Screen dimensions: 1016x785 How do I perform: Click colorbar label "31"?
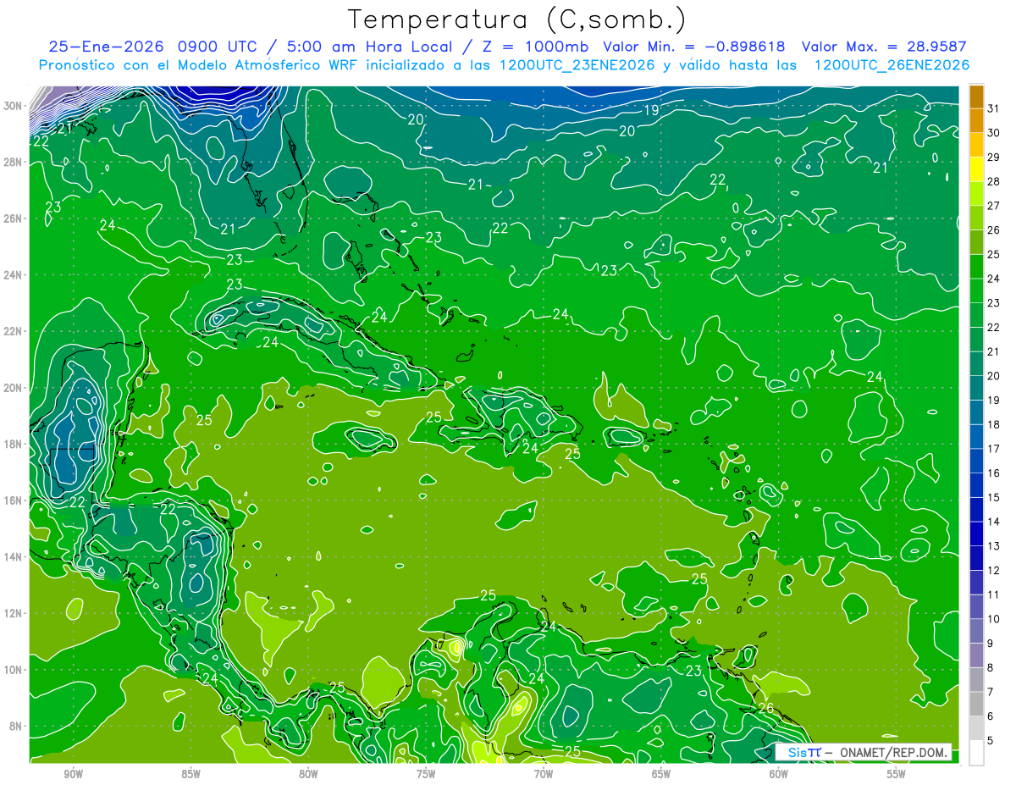(x=993, y=108)
